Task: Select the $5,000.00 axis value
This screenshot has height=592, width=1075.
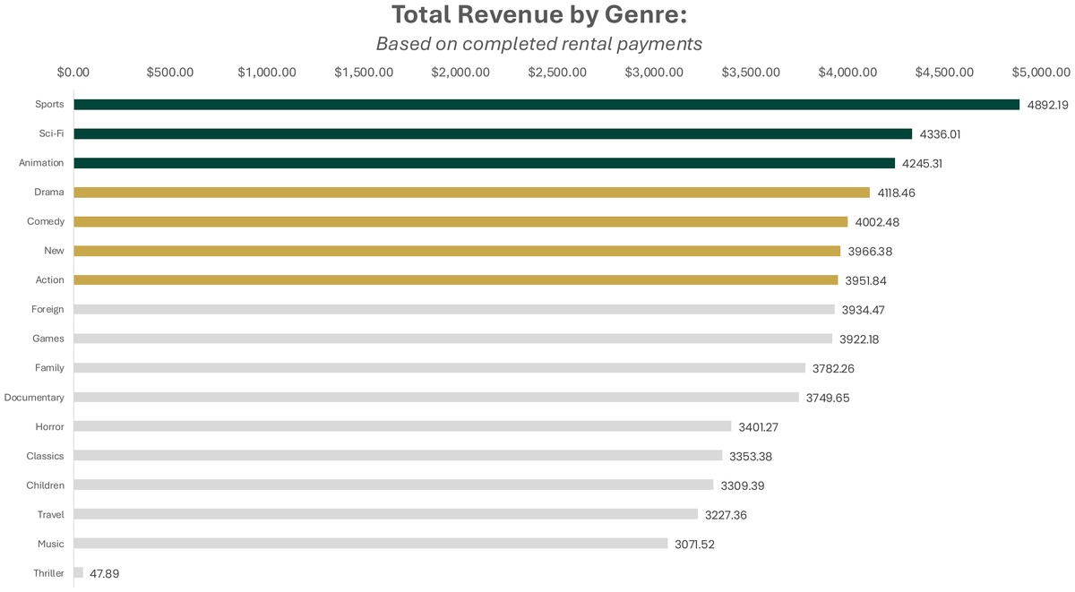Action: 1041,72
